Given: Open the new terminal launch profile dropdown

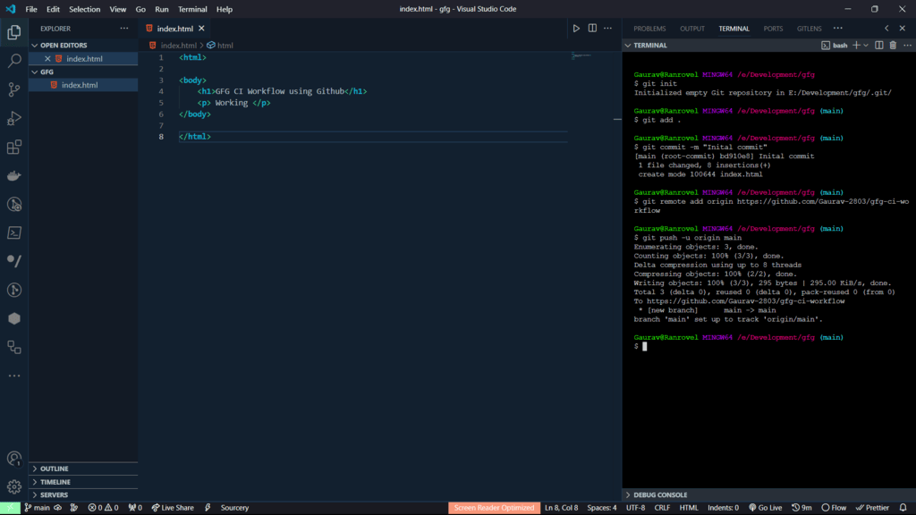Looking at the screenshot, I should pyautogui.click(x=866, y=45).
